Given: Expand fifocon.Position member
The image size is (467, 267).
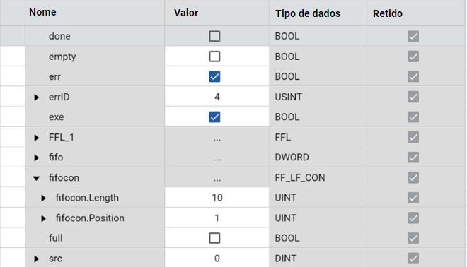Looking at the screenshot, I should [43, 218].
